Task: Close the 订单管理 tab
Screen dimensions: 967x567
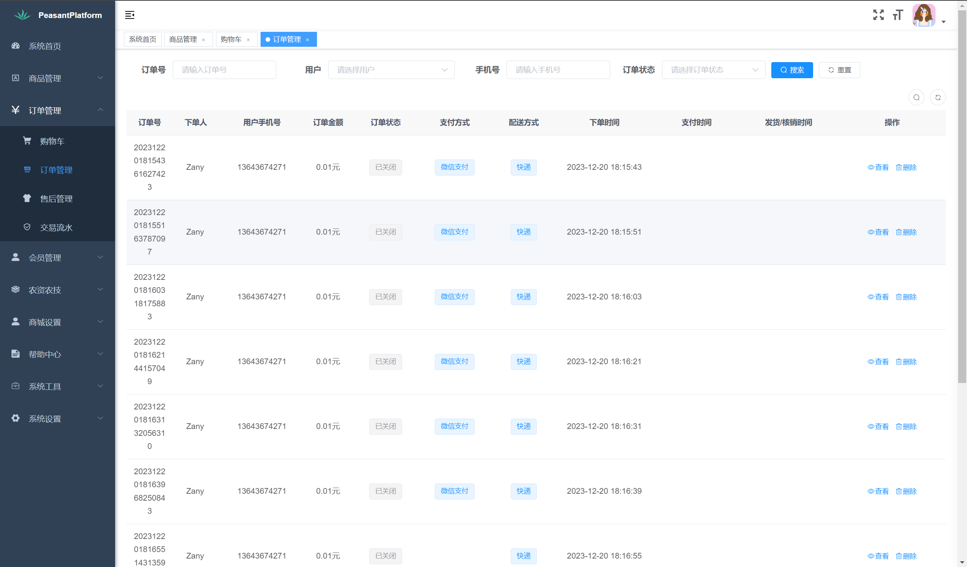Action: (x=307, y=40)
